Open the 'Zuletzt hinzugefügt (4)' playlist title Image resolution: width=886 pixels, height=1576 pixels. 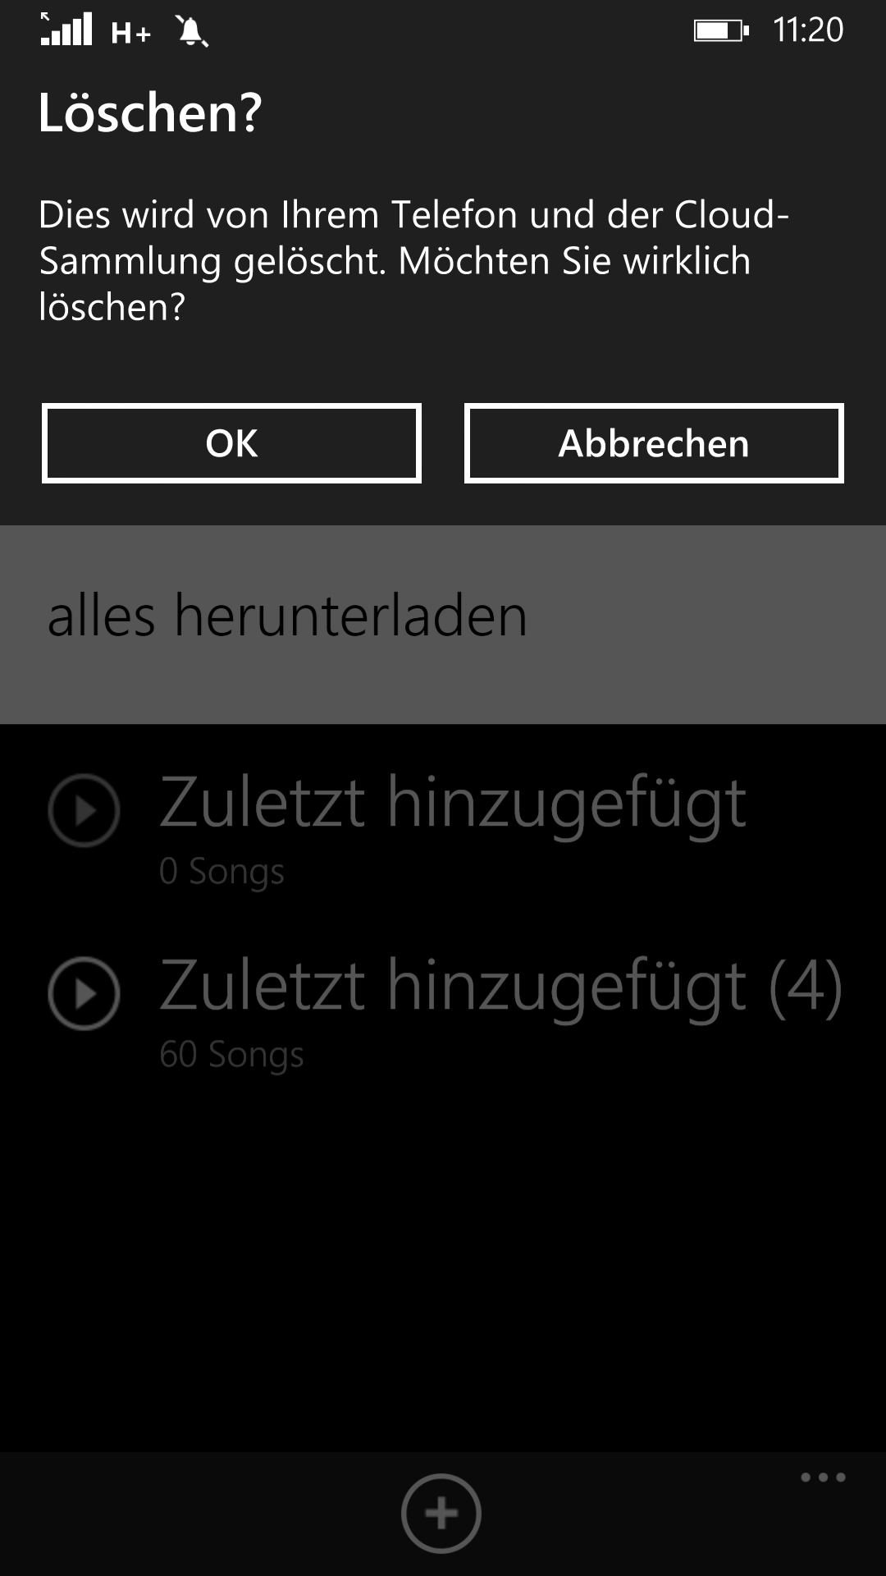[x=500, y=987]
